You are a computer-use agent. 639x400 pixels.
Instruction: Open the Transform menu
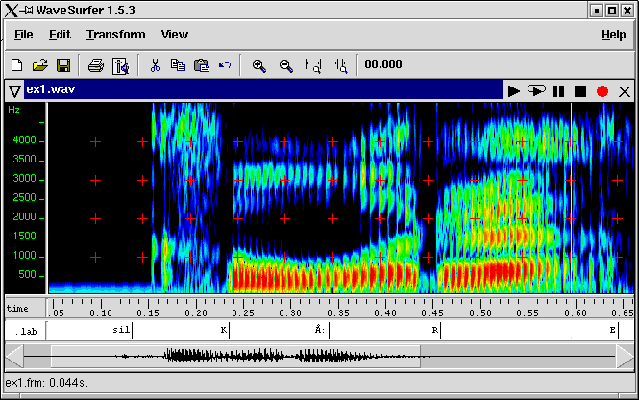point(115,35)
